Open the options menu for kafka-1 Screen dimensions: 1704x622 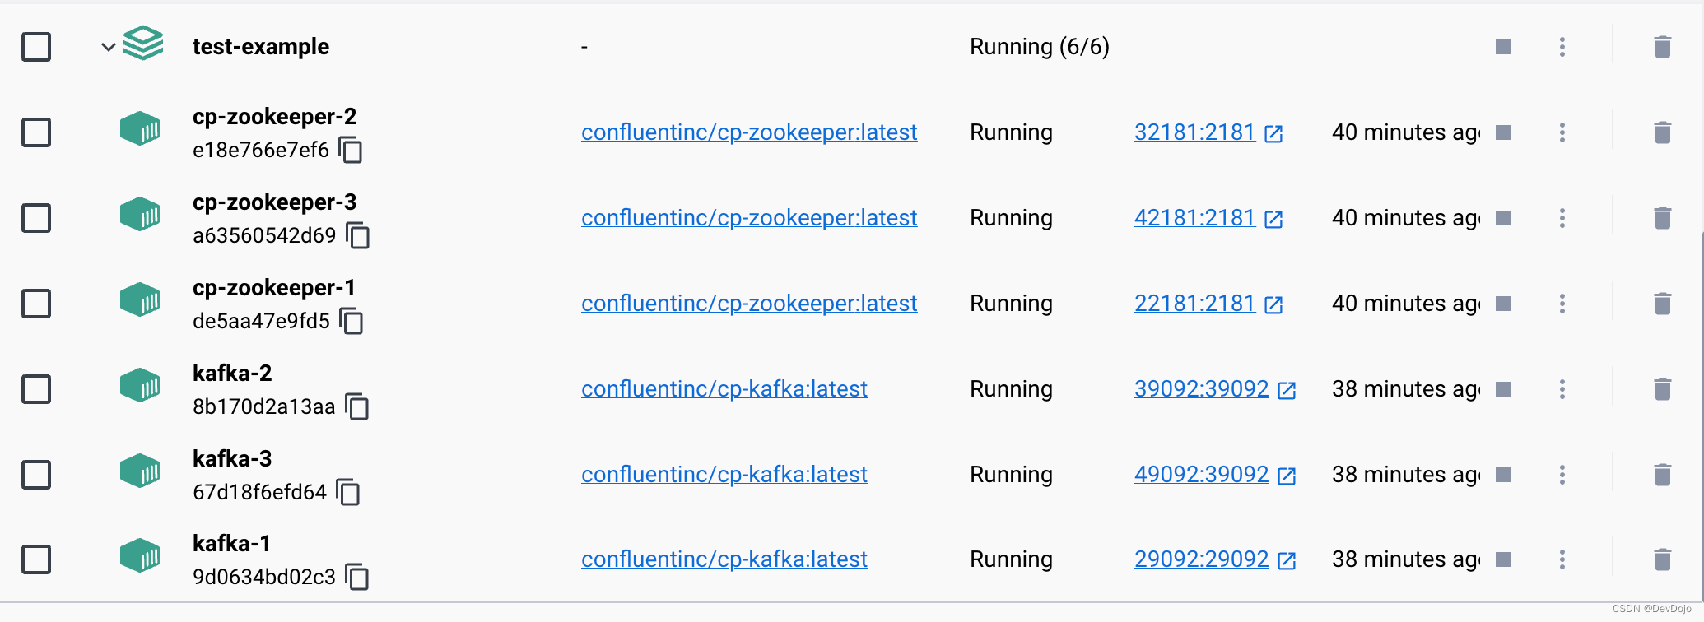point(1562,559)
